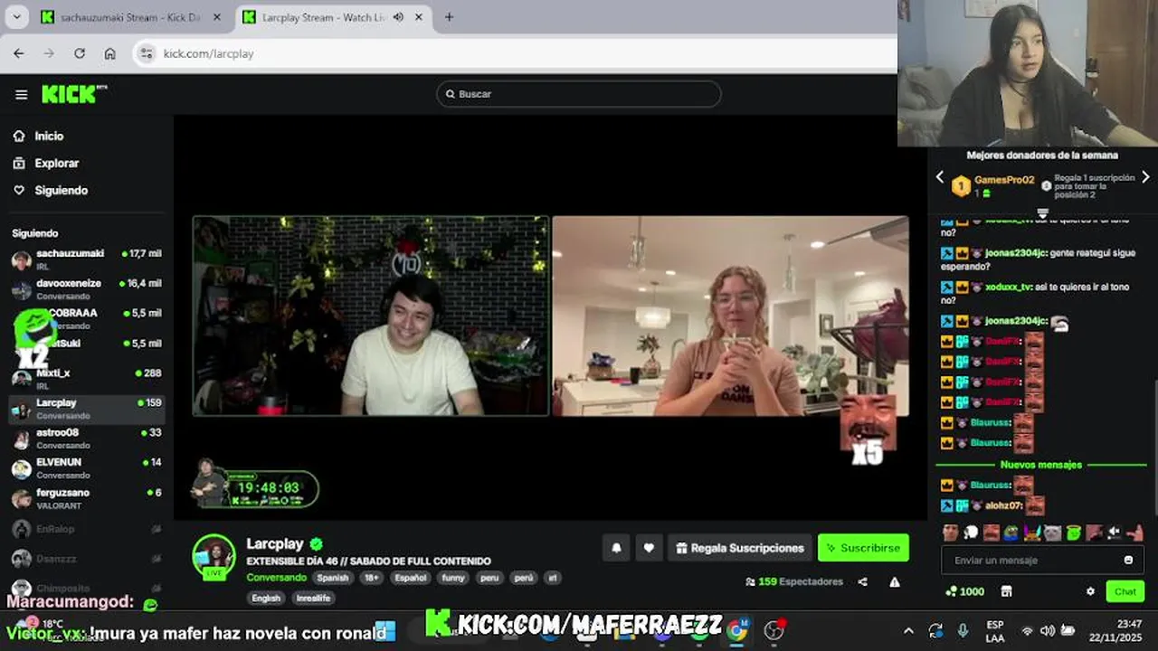Open ELVENUN channel in following list
Viewport: 1158px width, 651px height.
87,468
